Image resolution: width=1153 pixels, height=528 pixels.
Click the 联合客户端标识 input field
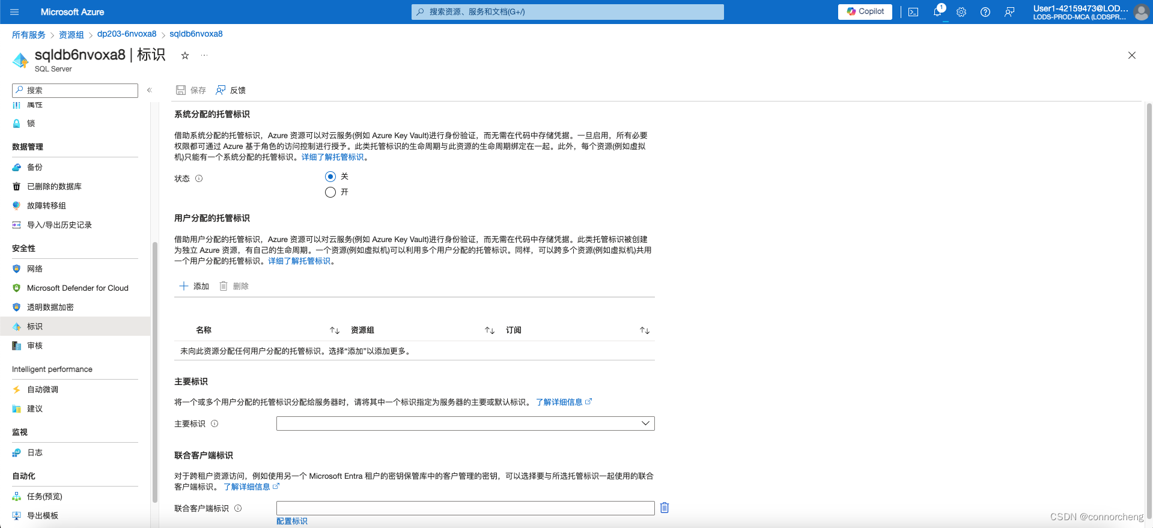click(x=466, y=508)
